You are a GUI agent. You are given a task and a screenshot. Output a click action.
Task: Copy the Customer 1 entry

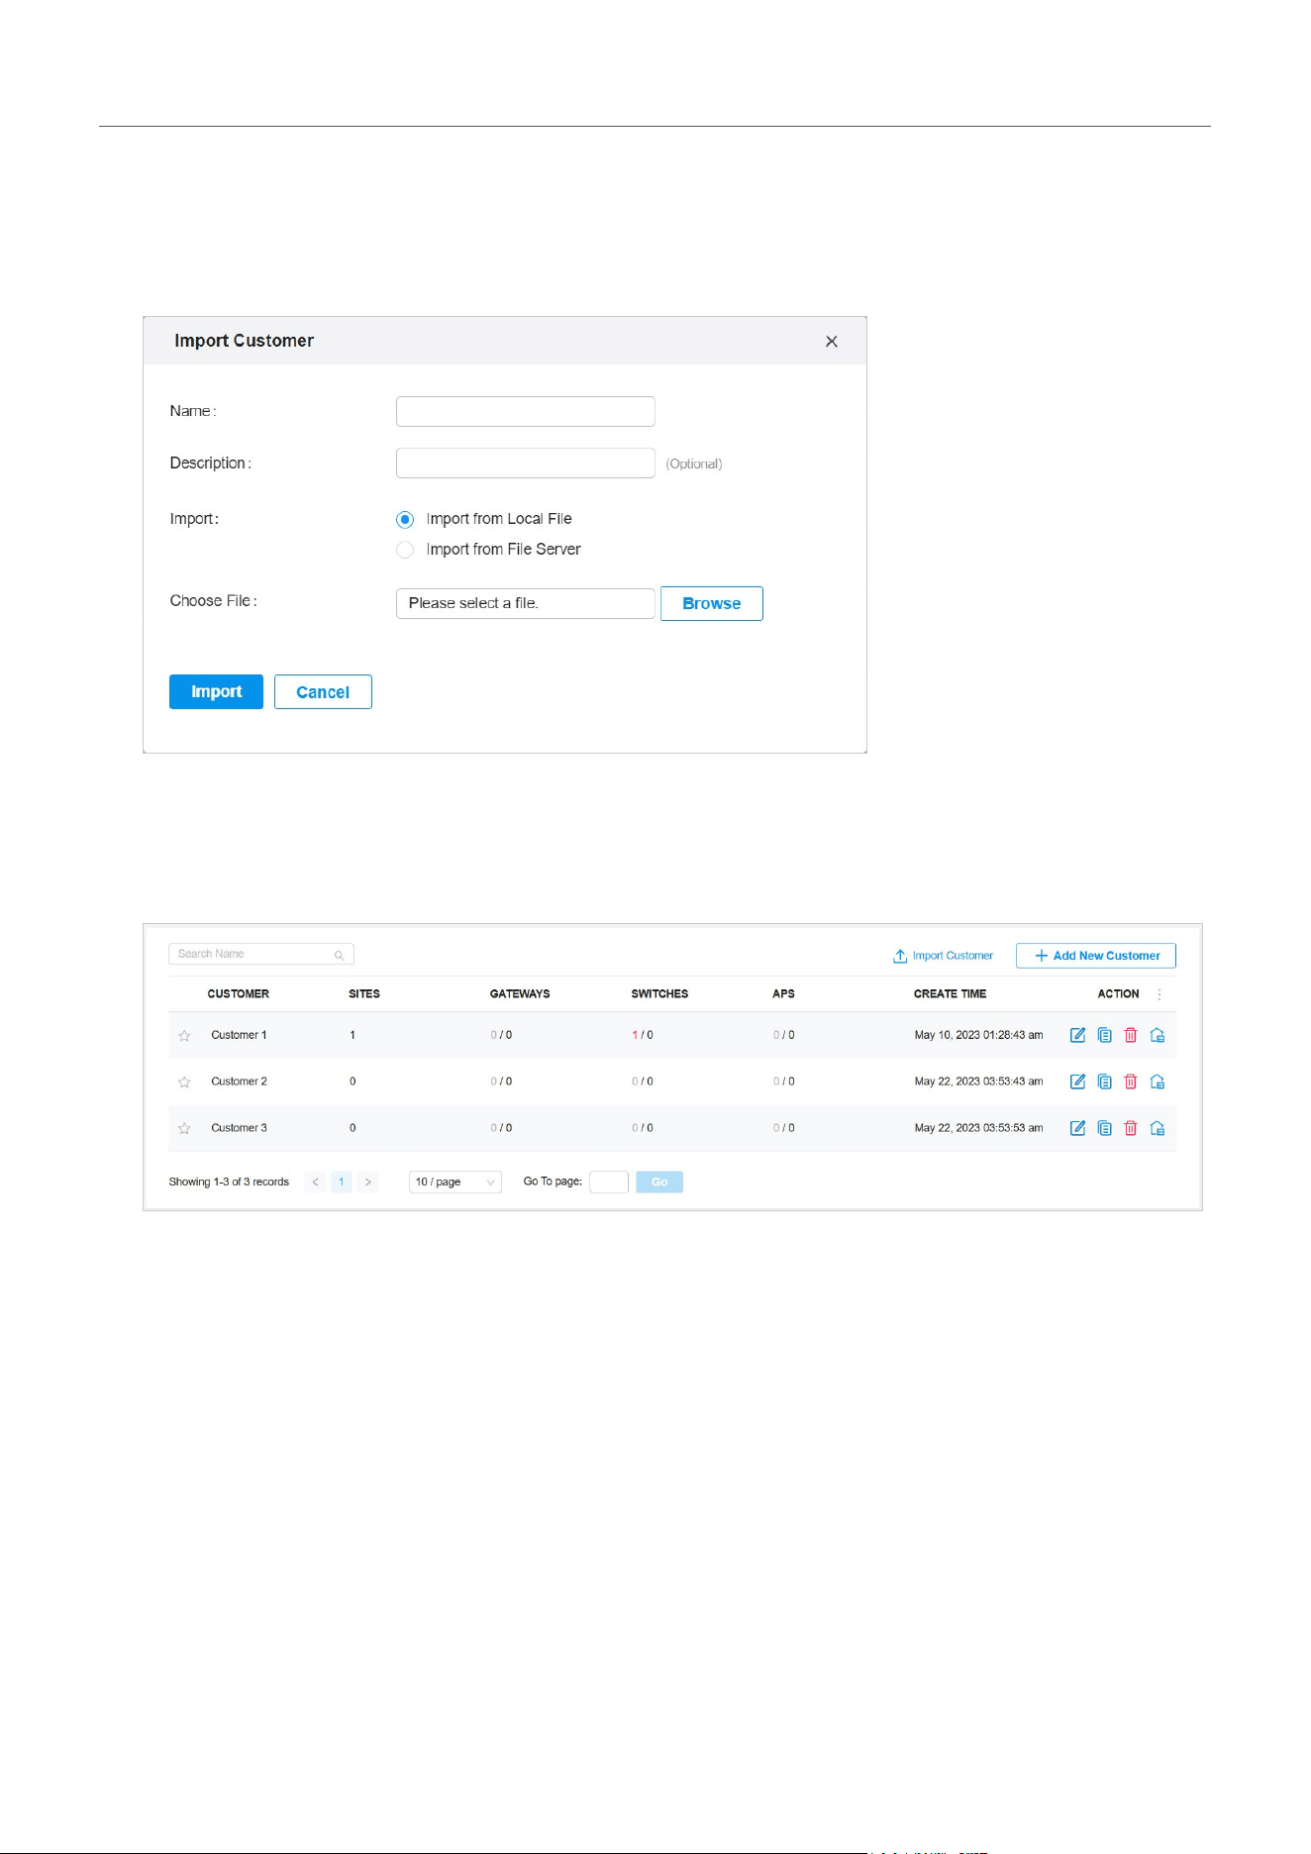point(1104,1035)
